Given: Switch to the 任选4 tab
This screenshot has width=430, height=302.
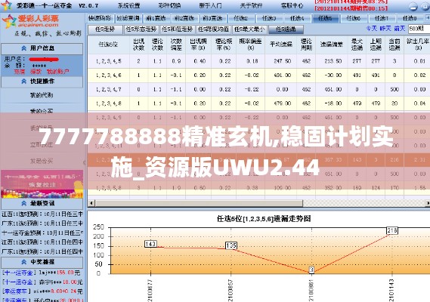Looking at the screenshot, I should click(297, 18).
